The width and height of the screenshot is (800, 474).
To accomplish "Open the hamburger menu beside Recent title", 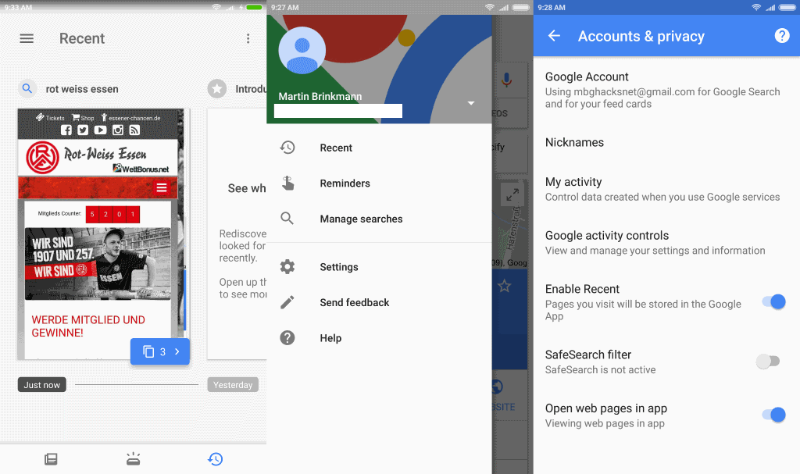I will click(x=27, y=39).
